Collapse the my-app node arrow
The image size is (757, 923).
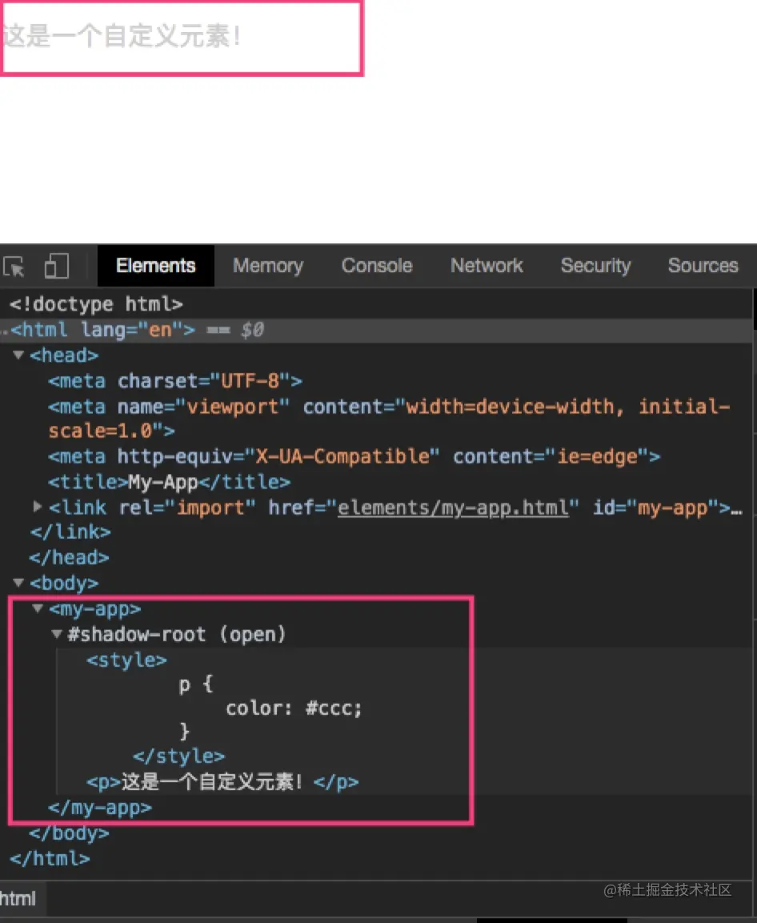(x=38, y=608)
